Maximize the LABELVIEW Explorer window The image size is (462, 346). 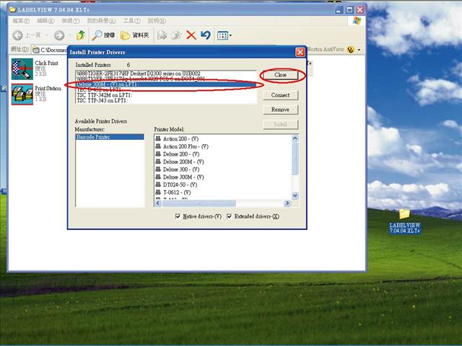[349, 9]
